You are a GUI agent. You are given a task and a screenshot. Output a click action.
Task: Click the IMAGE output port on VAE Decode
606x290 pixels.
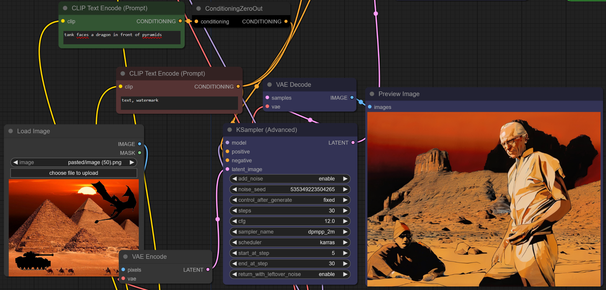click(352, 98)
